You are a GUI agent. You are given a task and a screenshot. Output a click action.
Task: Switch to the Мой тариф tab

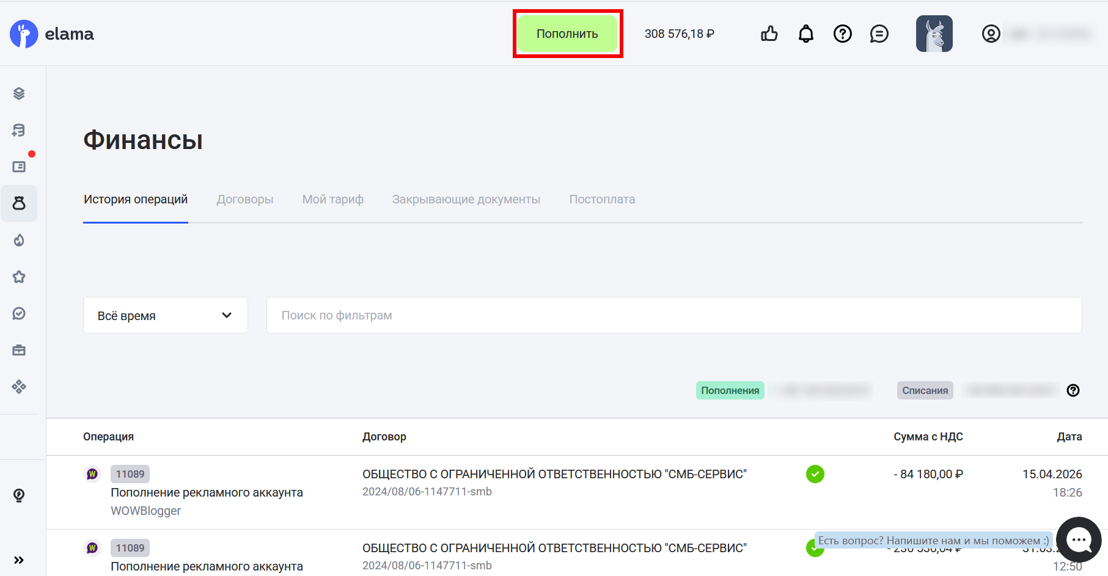(x=332, y=200)
